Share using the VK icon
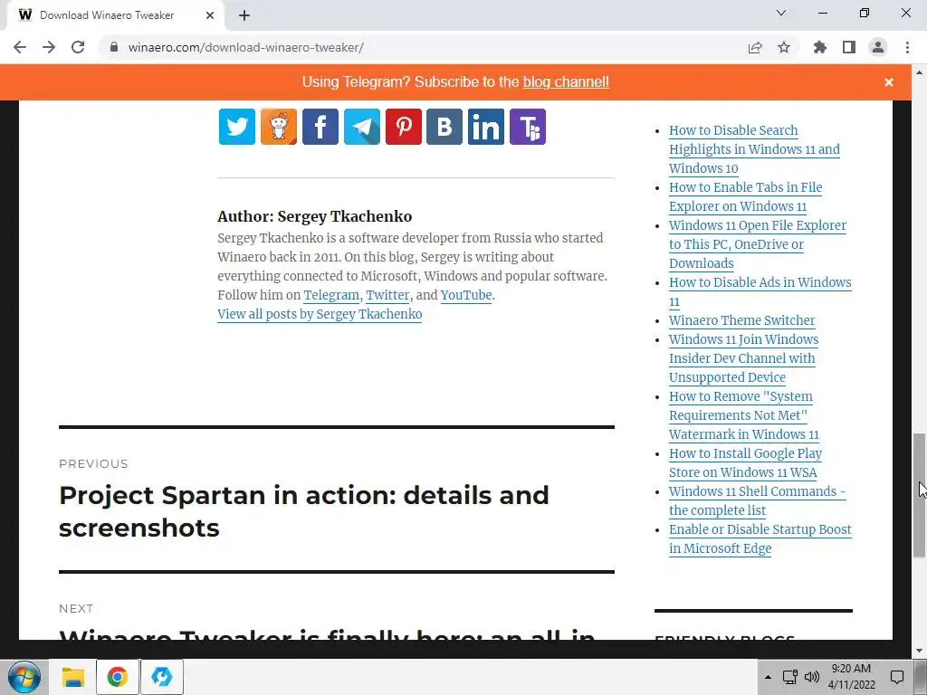 (444, 127)
